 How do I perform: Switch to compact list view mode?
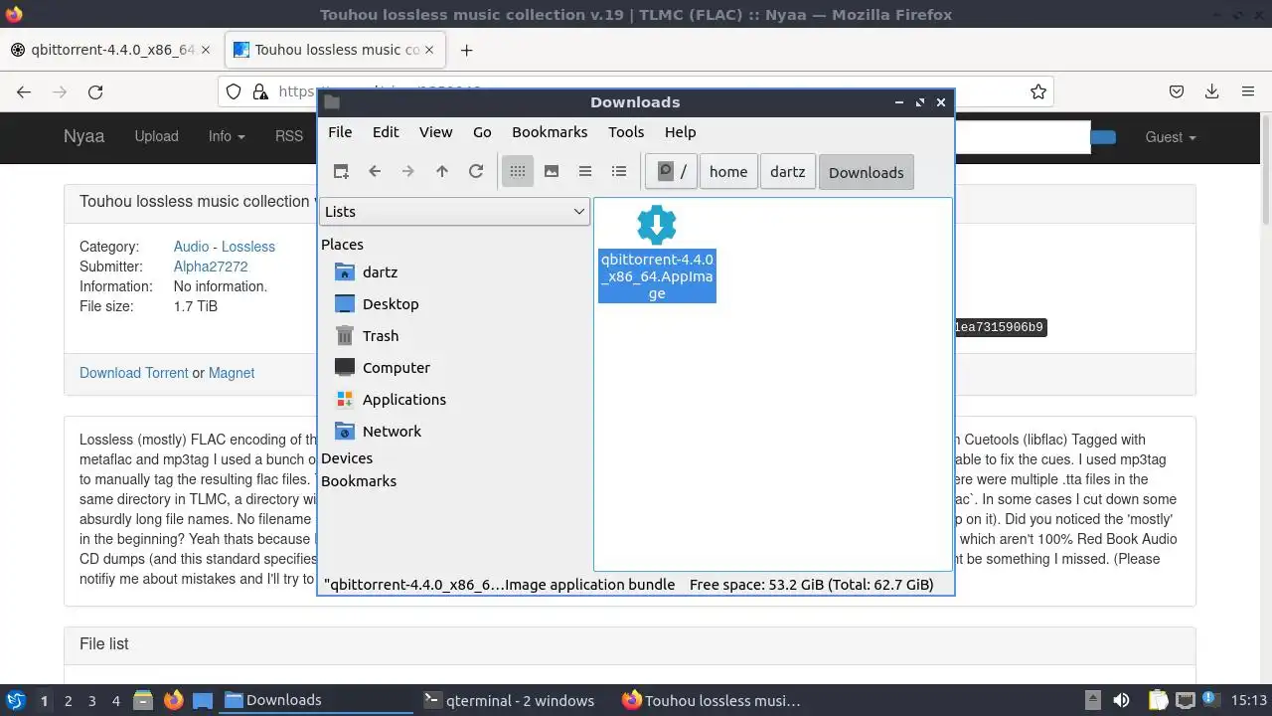pyautogui.click(x=585, y=171)
